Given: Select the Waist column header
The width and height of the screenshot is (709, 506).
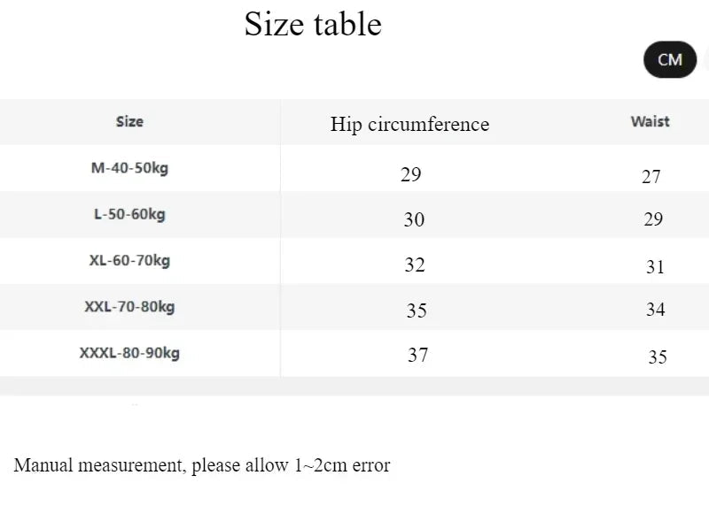Looking at the screenshot, I should coord(650,121).
